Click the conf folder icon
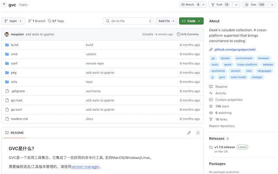 (x=7, y=63)
